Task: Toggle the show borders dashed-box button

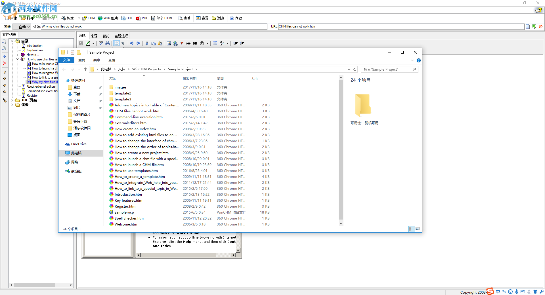Action: (117, 43)
